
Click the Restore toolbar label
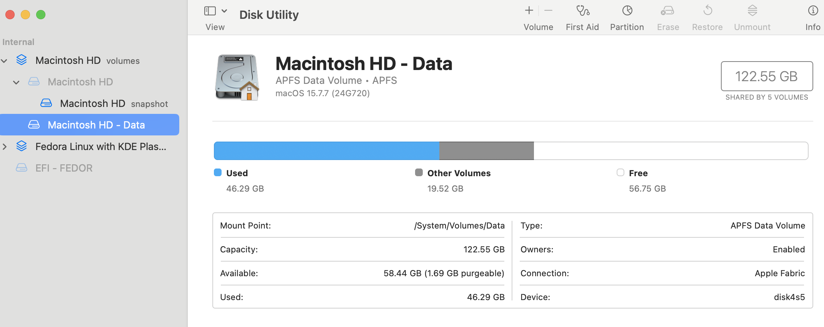tap(707, 27)
